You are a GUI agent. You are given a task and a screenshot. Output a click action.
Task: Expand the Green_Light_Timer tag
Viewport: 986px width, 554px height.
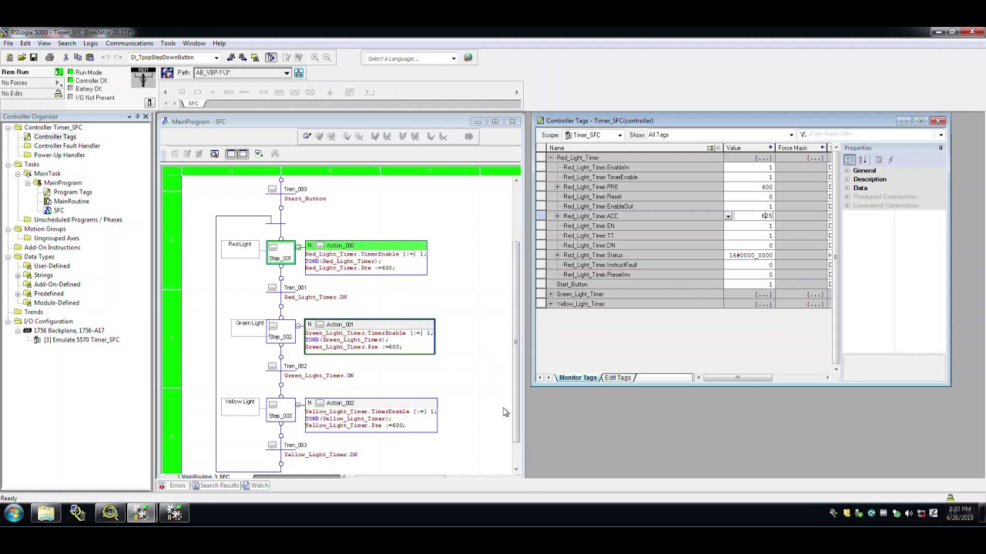pyautogui.click(x=551, y=294)
